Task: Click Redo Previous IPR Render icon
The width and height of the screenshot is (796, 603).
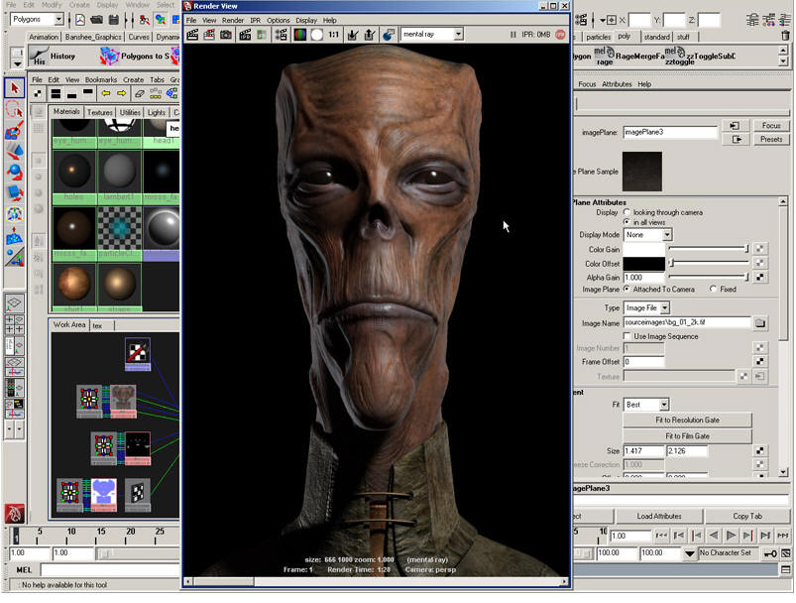Action: point(245,35)
